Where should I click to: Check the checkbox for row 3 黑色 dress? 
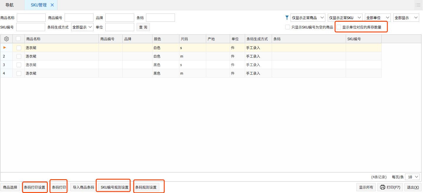[19, 65]
